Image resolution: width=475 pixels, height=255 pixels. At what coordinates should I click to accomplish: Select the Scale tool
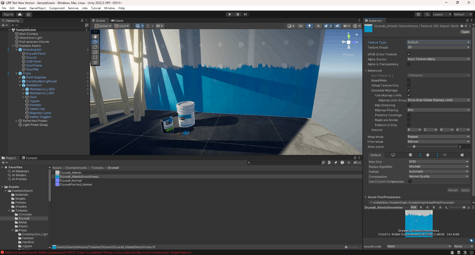click(x=95, y=52)
